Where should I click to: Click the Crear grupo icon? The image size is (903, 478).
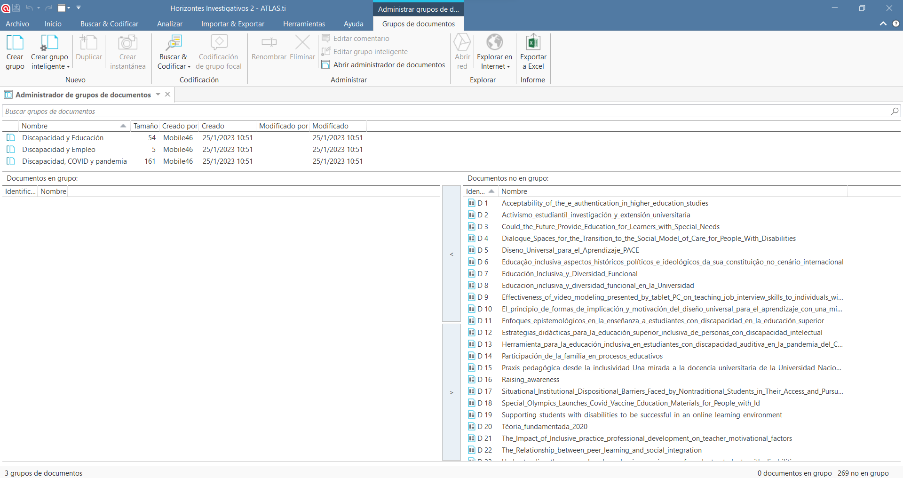click(x=15, y=43)
